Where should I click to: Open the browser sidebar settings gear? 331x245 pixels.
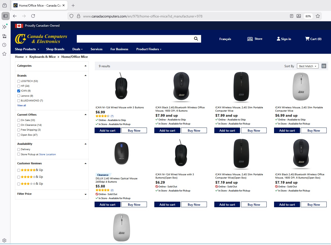pos(4,240)
